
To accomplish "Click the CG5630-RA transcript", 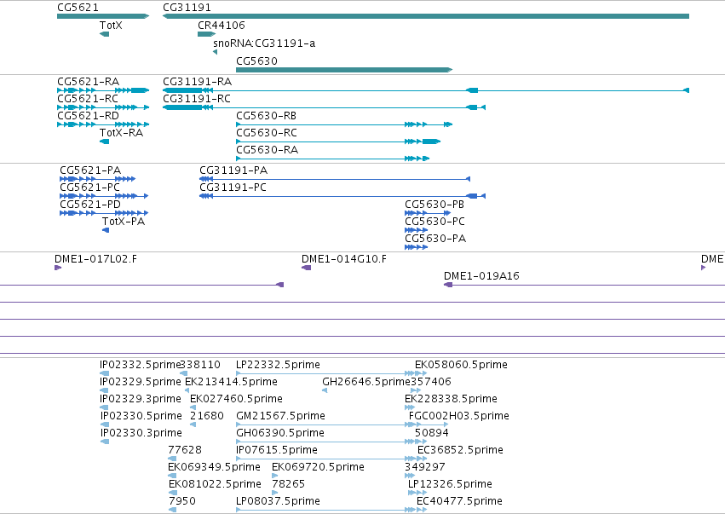I will coord(333,159).
